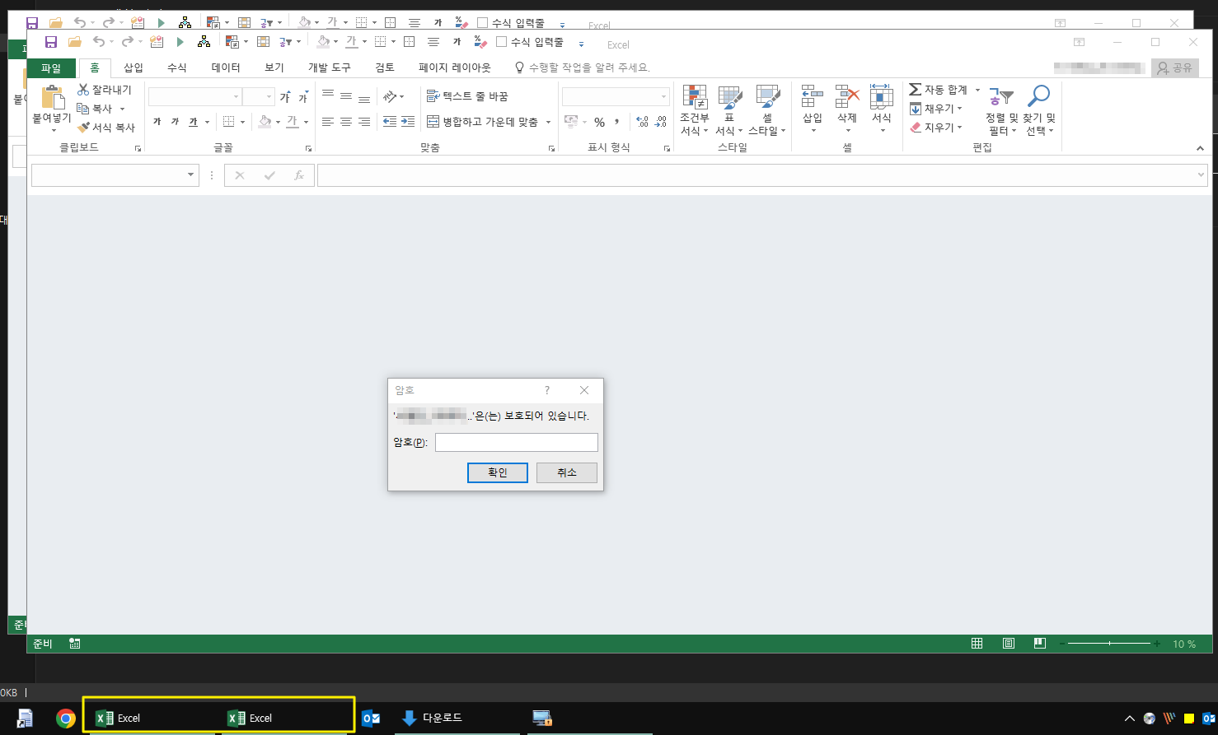
Task: Open the number format dropdown
Action: (663, 97)
